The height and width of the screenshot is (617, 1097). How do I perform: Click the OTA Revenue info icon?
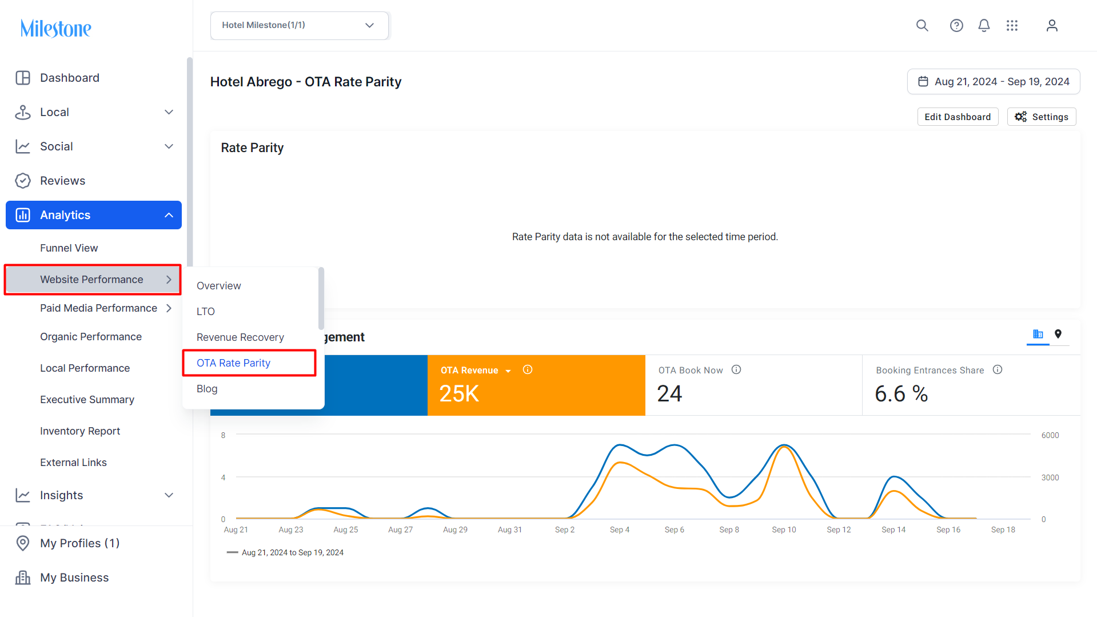528,370
